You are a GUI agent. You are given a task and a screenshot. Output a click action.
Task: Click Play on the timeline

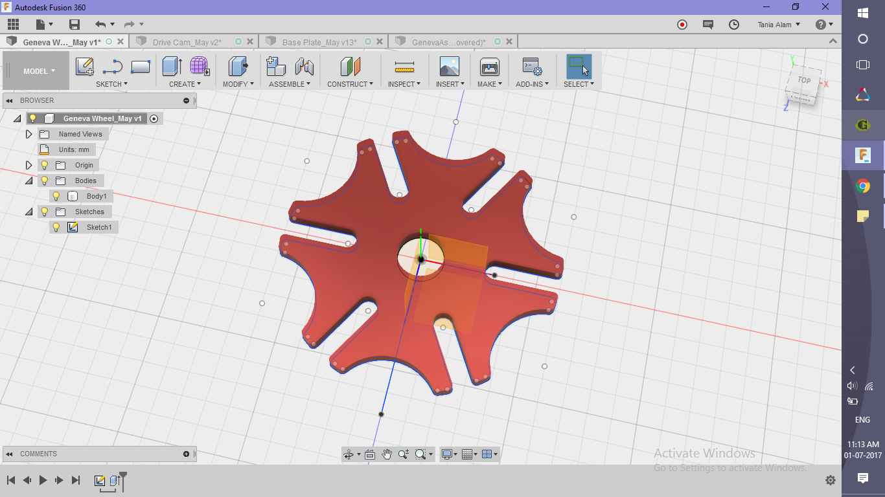(43, 480)
